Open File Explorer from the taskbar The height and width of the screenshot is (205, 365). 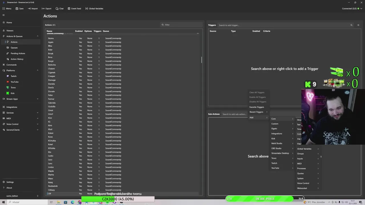click(58, 202)
